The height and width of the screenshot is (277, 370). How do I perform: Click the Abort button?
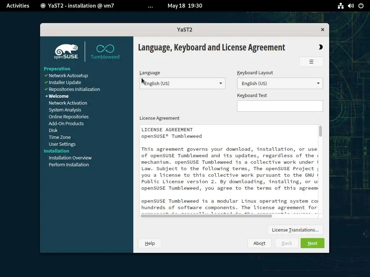[259, 243]
